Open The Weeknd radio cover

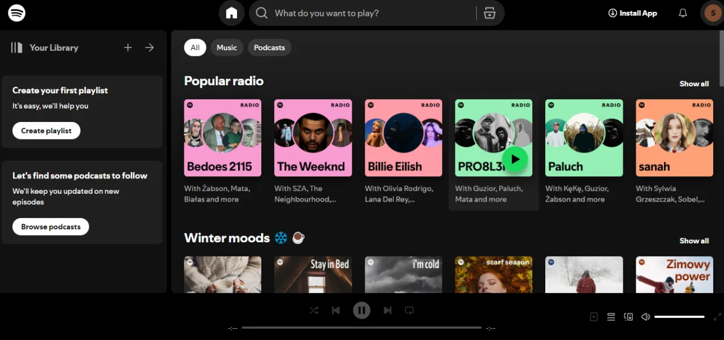point(313,138)
